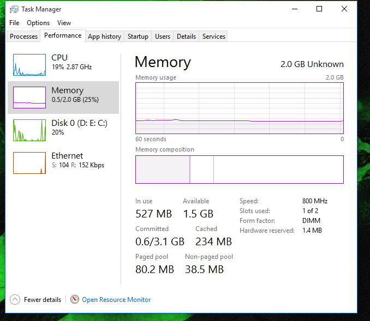Open the File menu

pyautogui.click(x=14, y=23)
